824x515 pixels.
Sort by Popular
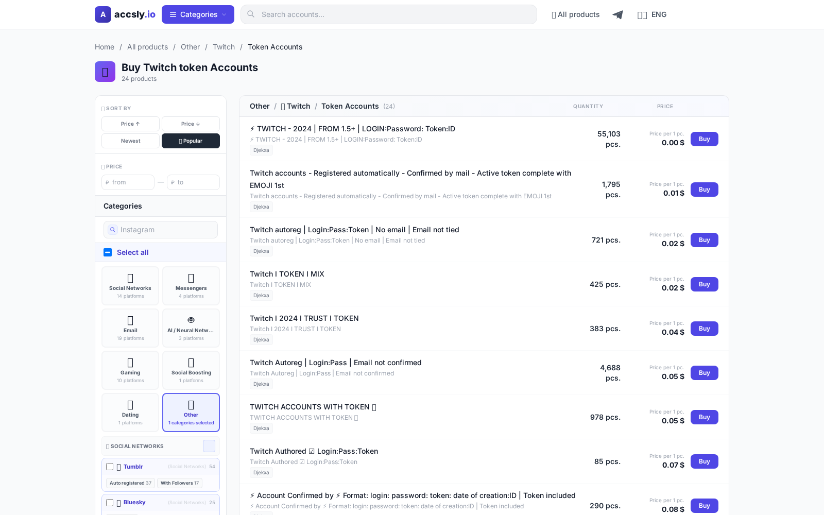point(191,141)
